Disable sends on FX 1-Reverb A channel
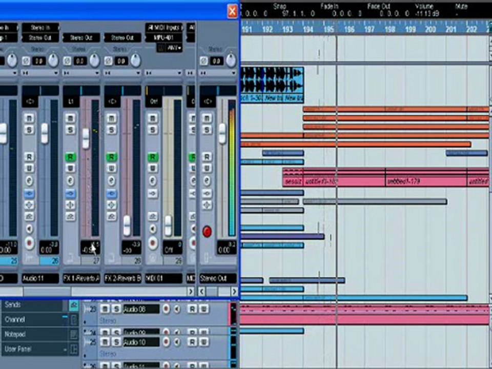The width and height of the screenshot is (492, 369). [70, 216]
